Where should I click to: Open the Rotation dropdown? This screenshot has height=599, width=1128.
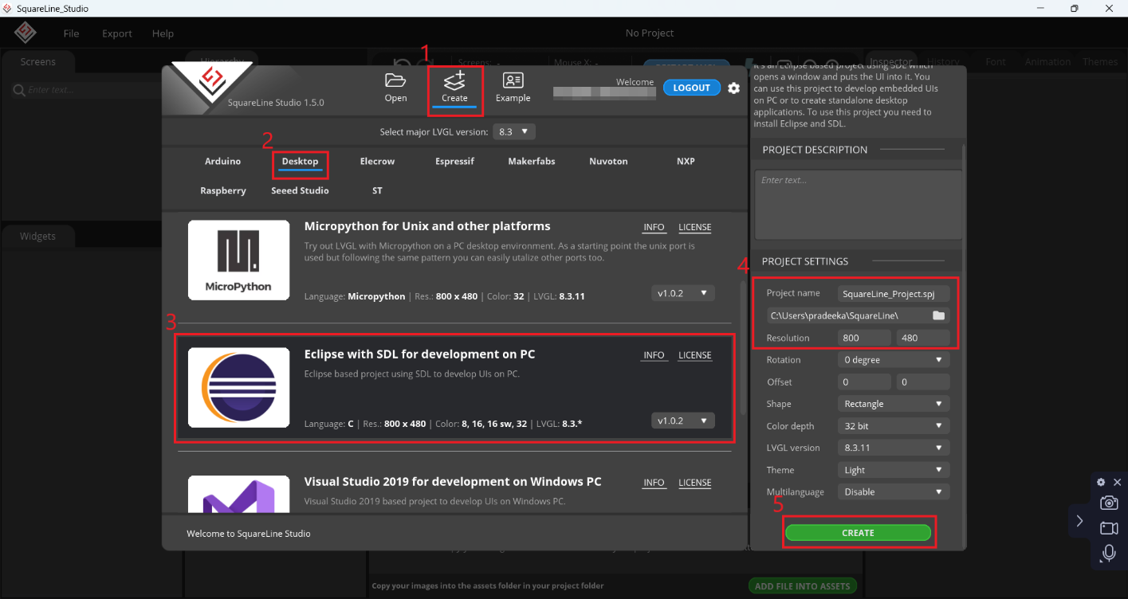click(x=894, y=360)
